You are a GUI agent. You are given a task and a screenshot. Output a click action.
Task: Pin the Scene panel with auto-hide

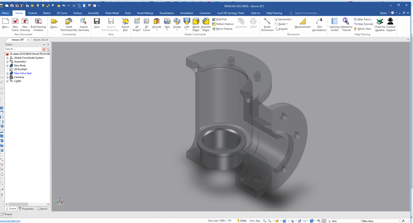click(x=48, y=44)
